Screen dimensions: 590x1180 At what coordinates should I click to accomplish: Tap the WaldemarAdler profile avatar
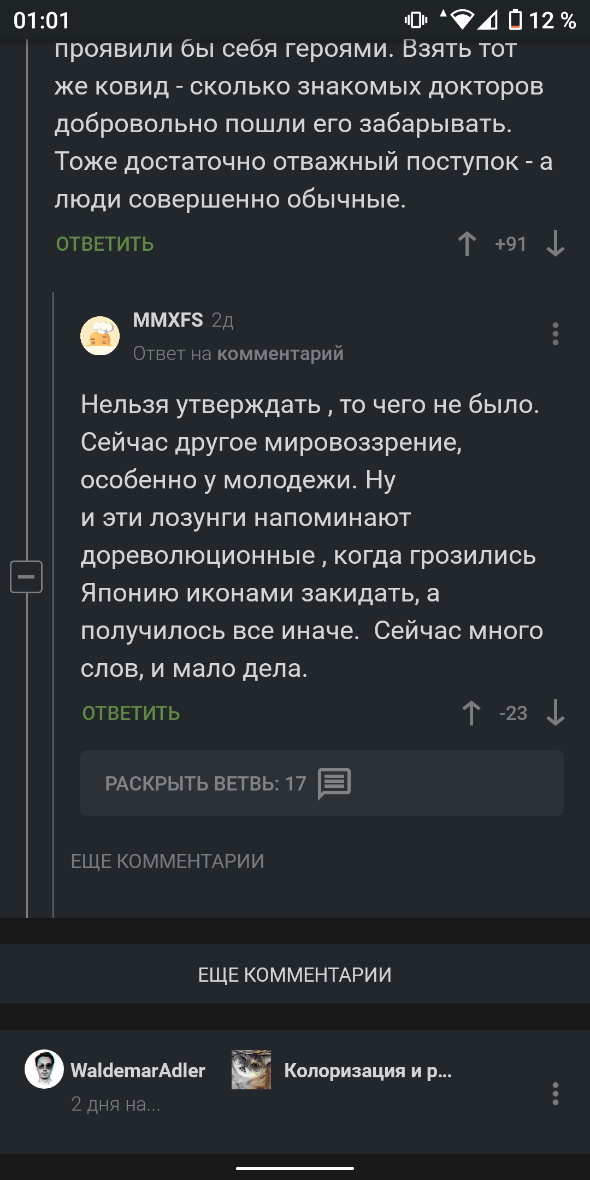[44, 1069]
